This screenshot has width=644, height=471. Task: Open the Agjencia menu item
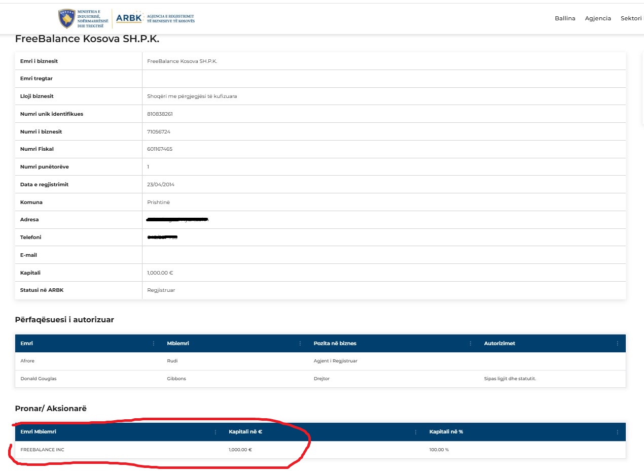pyautogui.click(x=598, y=18)
